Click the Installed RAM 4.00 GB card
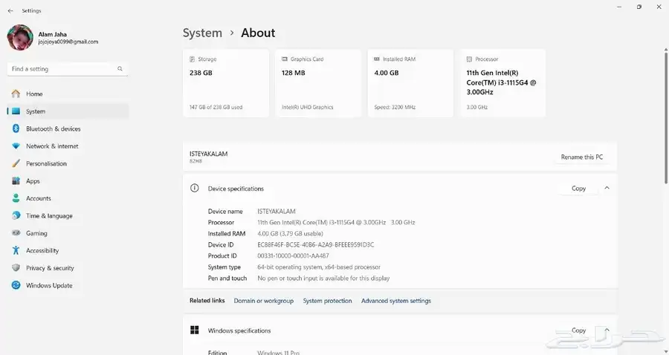This screenshot has width=669, height=355. [410, 83]
